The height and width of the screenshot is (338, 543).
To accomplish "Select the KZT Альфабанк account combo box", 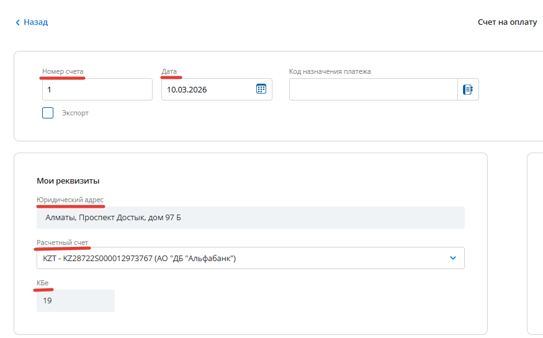I will (x=236, y=258).
